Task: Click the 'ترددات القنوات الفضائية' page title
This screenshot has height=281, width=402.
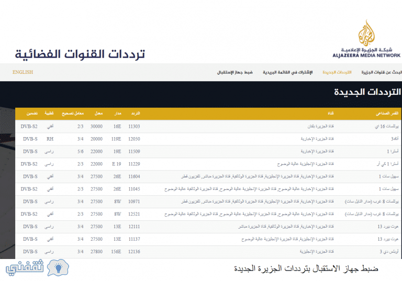Action: pyautogui.click(x=80, y=54)
